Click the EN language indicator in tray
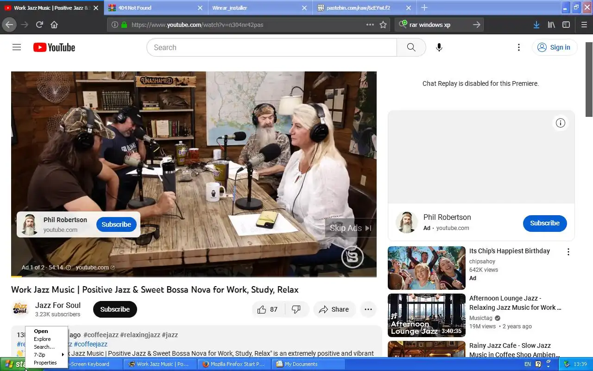The image size is (593, 371). click(x=528, y=364)
